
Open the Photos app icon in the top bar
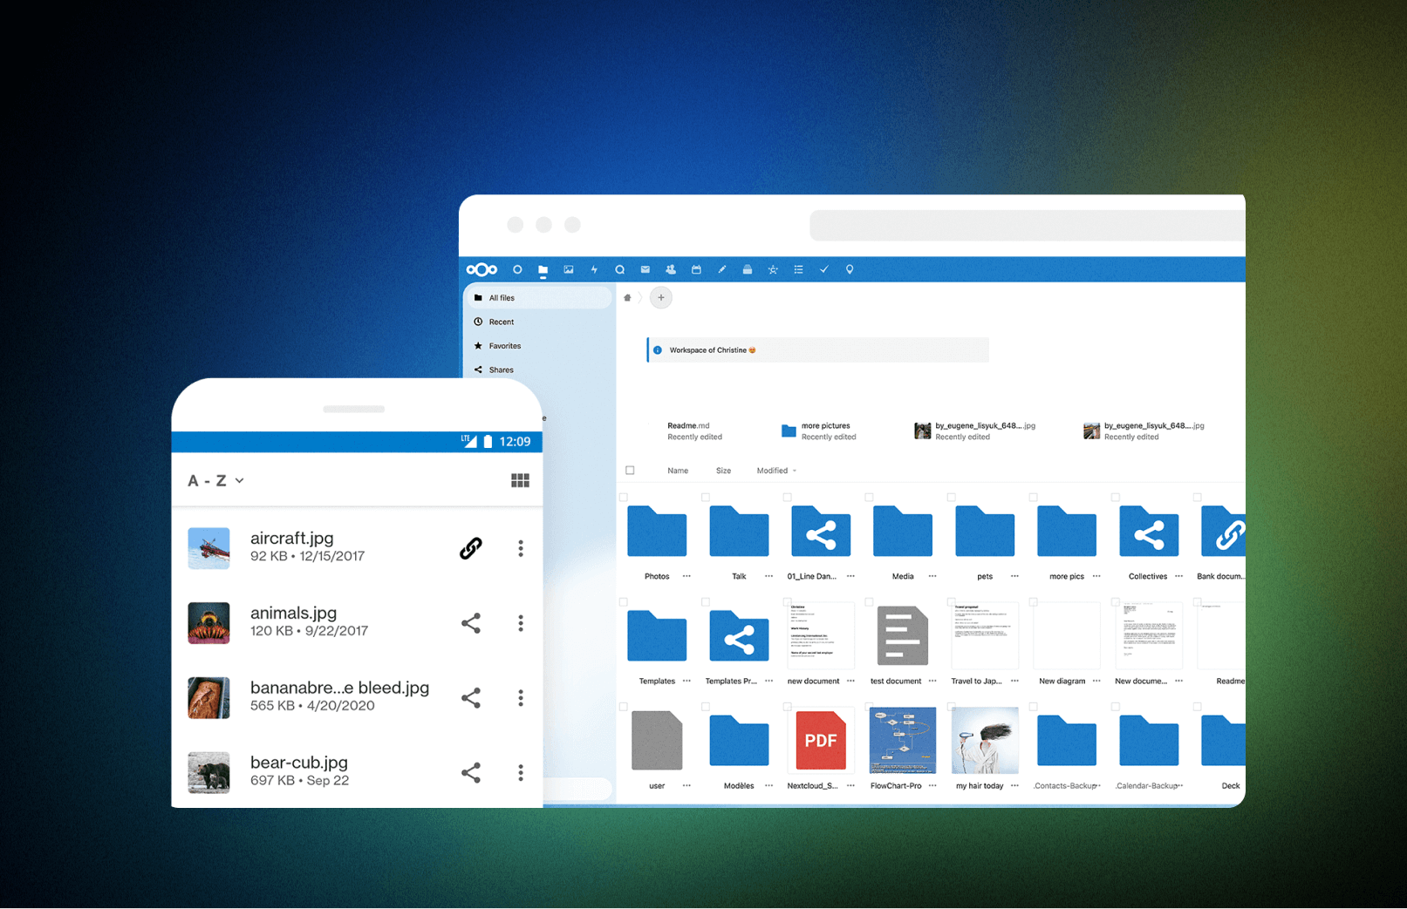tap(569, 270)
